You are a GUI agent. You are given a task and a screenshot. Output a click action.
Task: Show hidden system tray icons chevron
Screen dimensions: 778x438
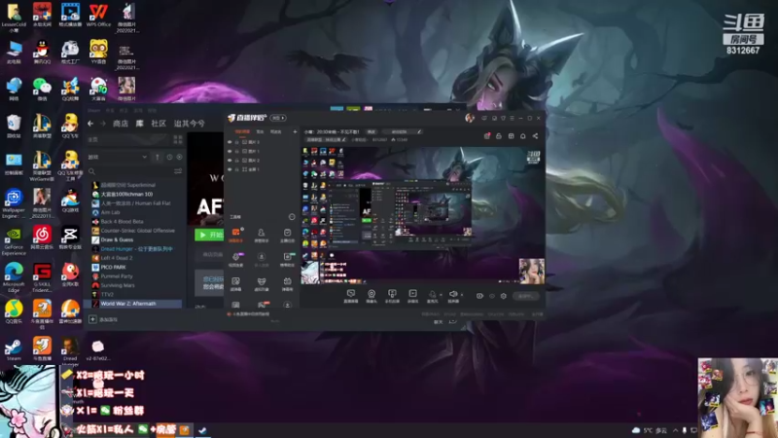[x=676, y=430]
